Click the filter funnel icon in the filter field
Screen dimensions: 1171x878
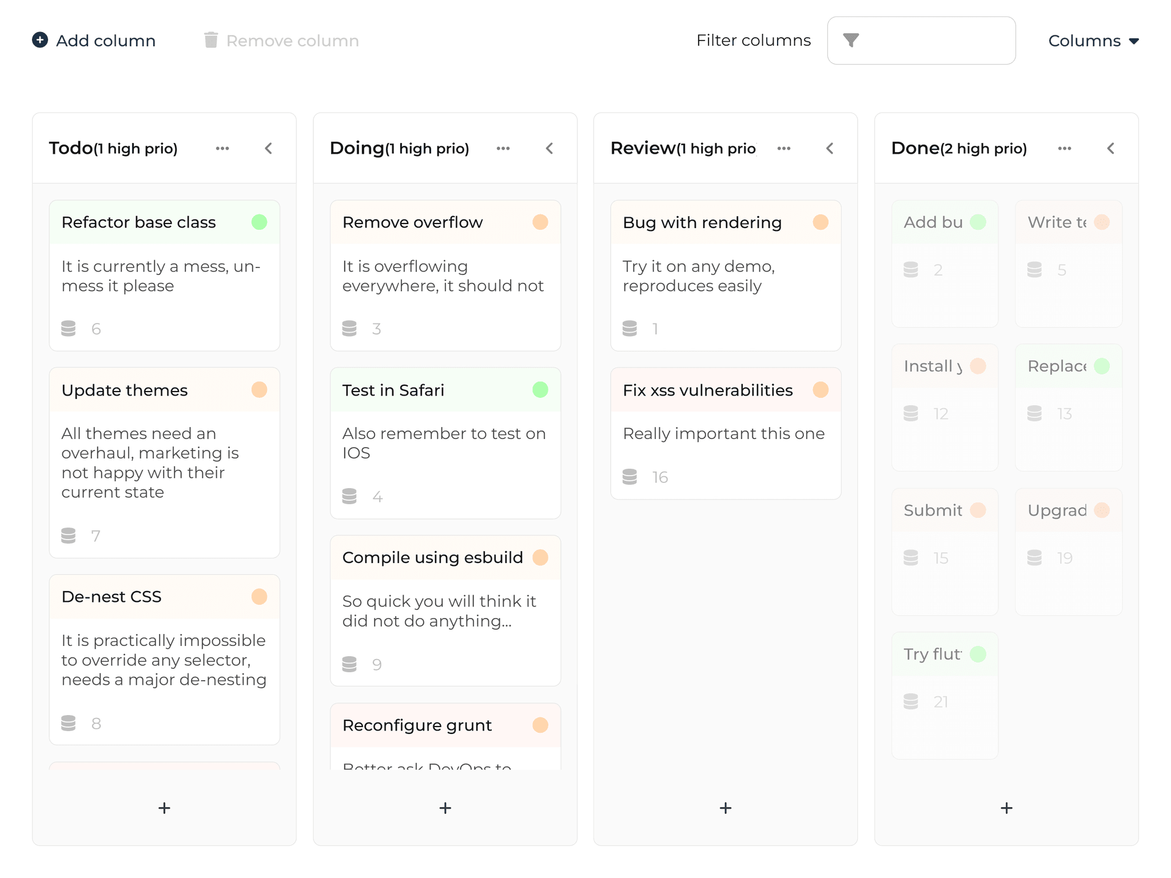(x=851, y=40)
